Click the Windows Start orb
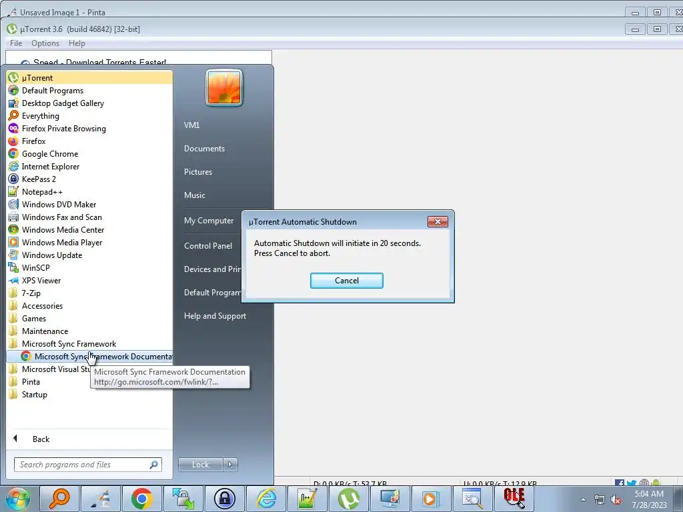The height and width of the screenshot is (512, 683). tap(18, 499)
